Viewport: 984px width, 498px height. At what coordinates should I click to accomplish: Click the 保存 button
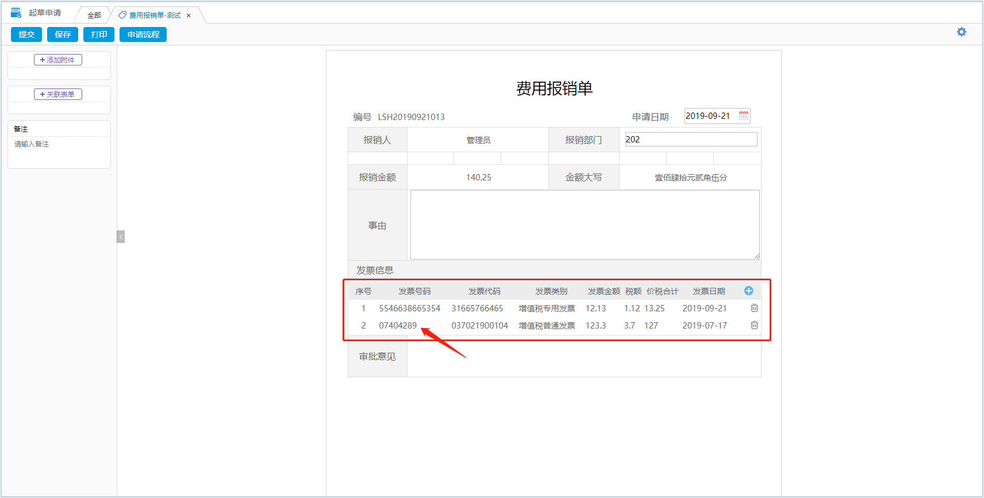coord(63,34)
